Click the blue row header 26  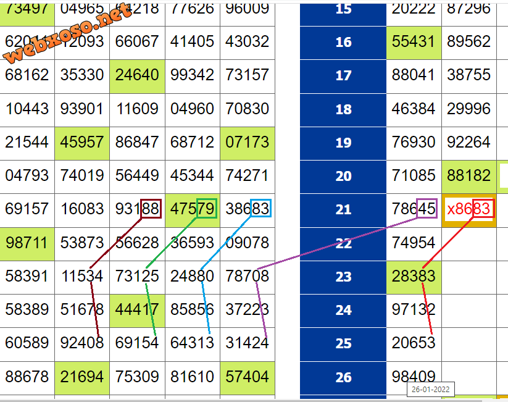click(x=343, y=377)
